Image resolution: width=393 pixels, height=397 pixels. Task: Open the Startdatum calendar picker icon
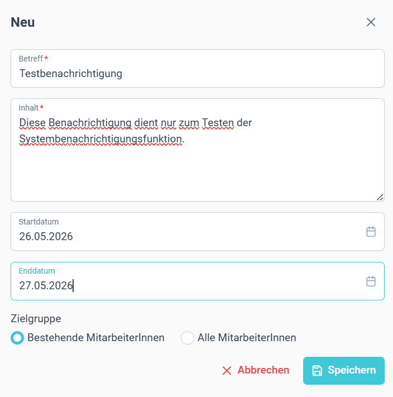tap(371, 232)
